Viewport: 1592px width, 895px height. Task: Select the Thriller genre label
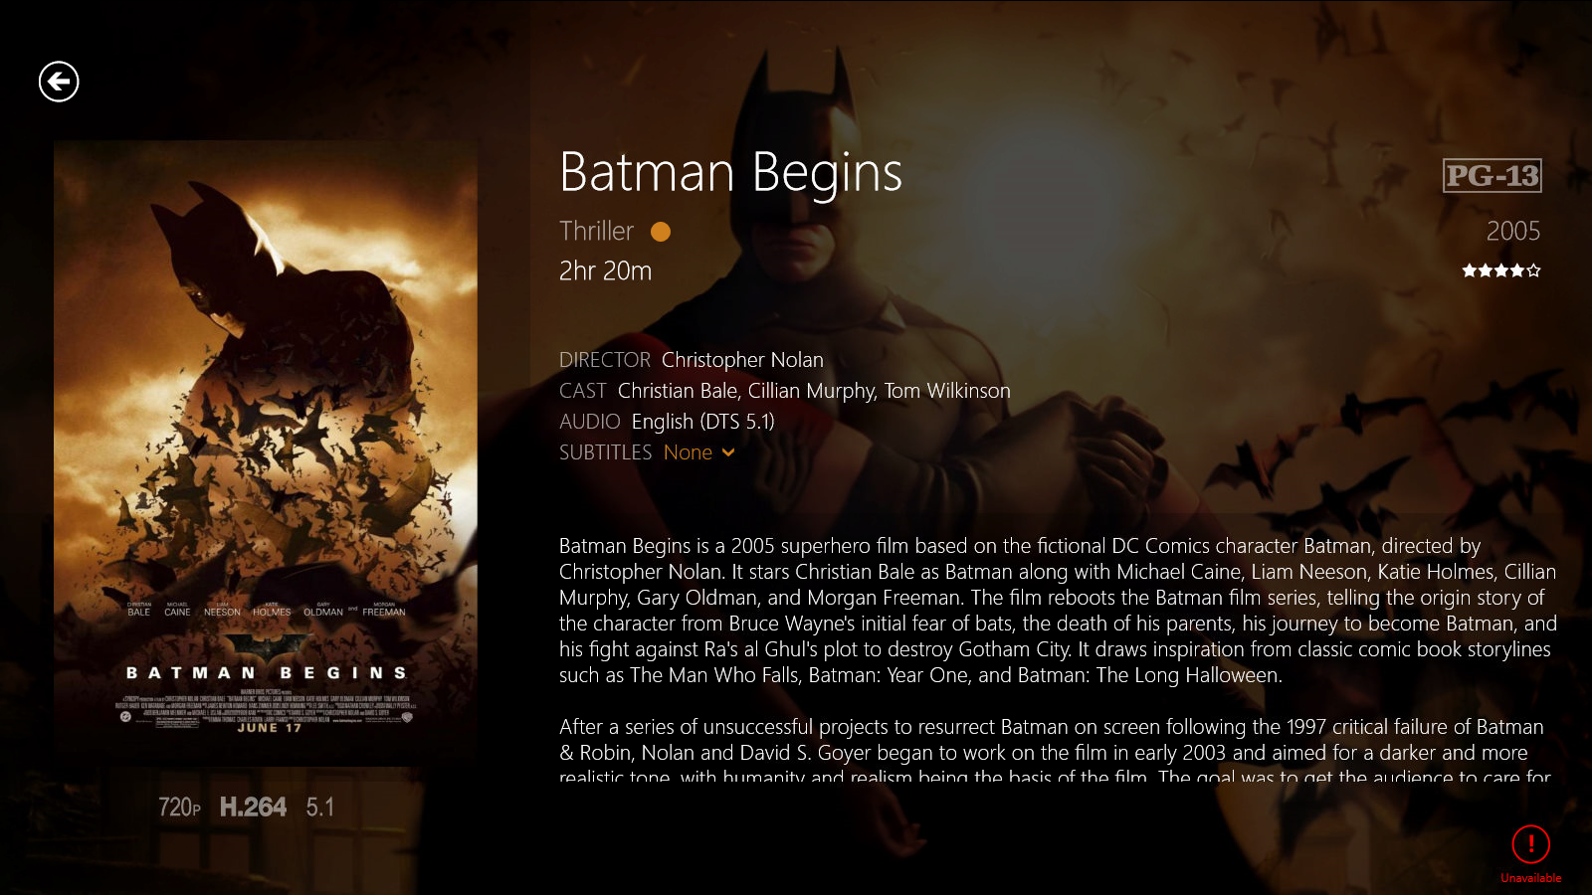click(x=596, y=231)
